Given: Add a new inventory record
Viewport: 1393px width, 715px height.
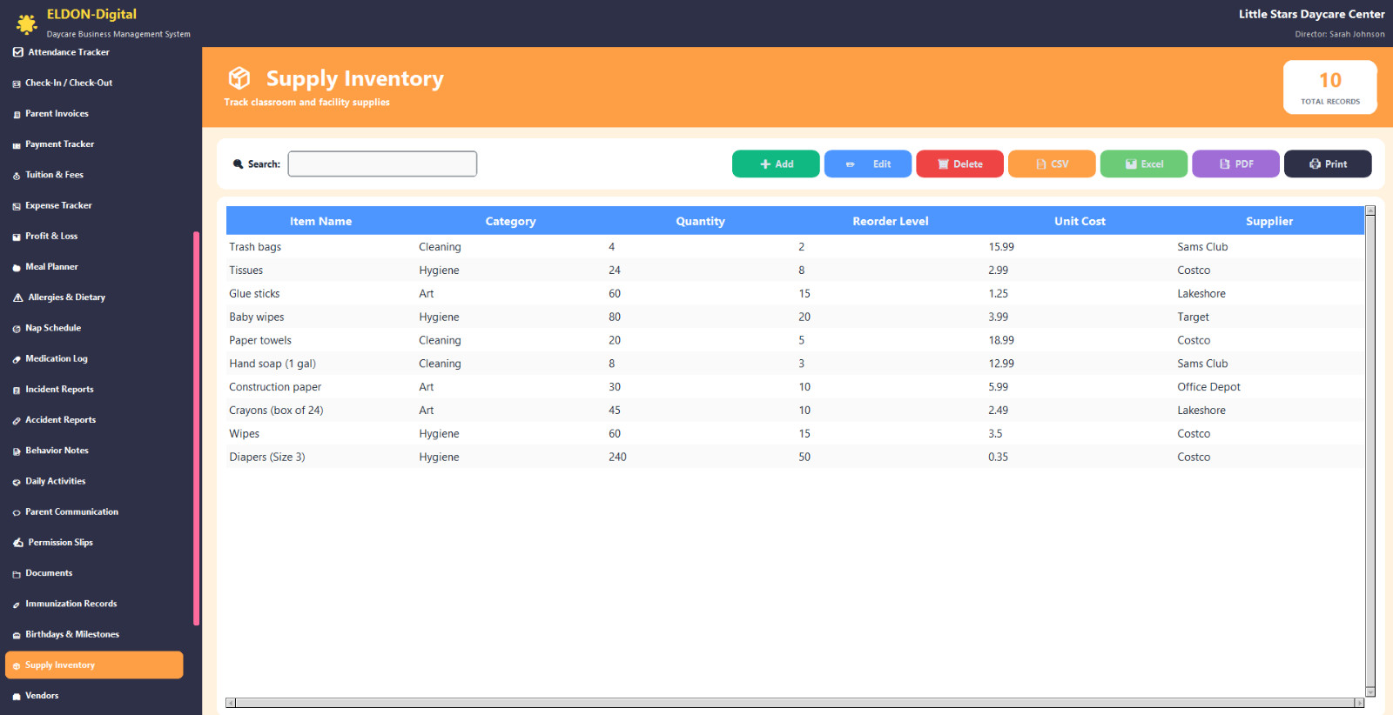Looking at the screenshot, I should click(x=776, y=164).
